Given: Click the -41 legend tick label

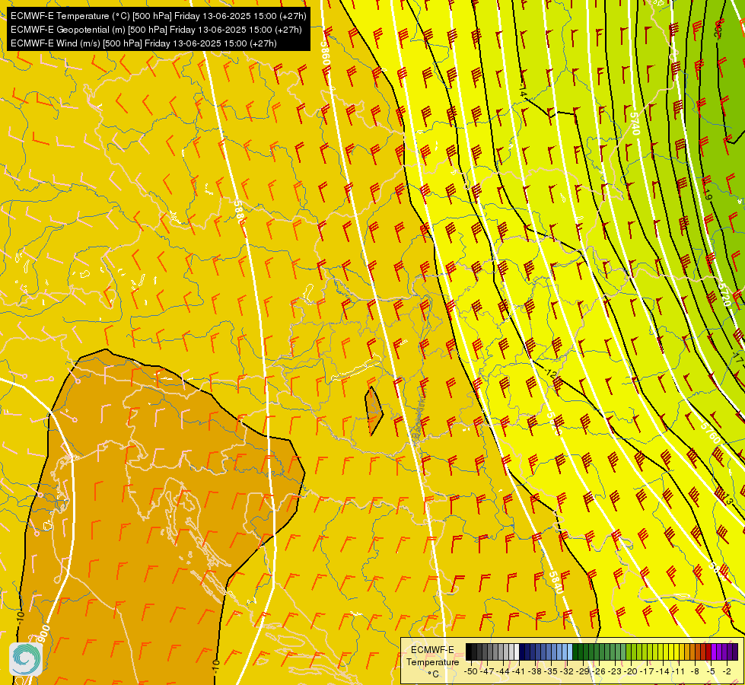Looking at the screenshot, I should tap(519, 672).
